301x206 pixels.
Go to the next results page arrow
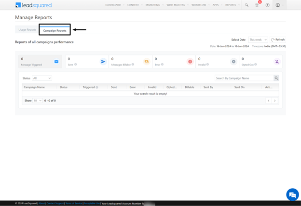(x=275, y=101)
